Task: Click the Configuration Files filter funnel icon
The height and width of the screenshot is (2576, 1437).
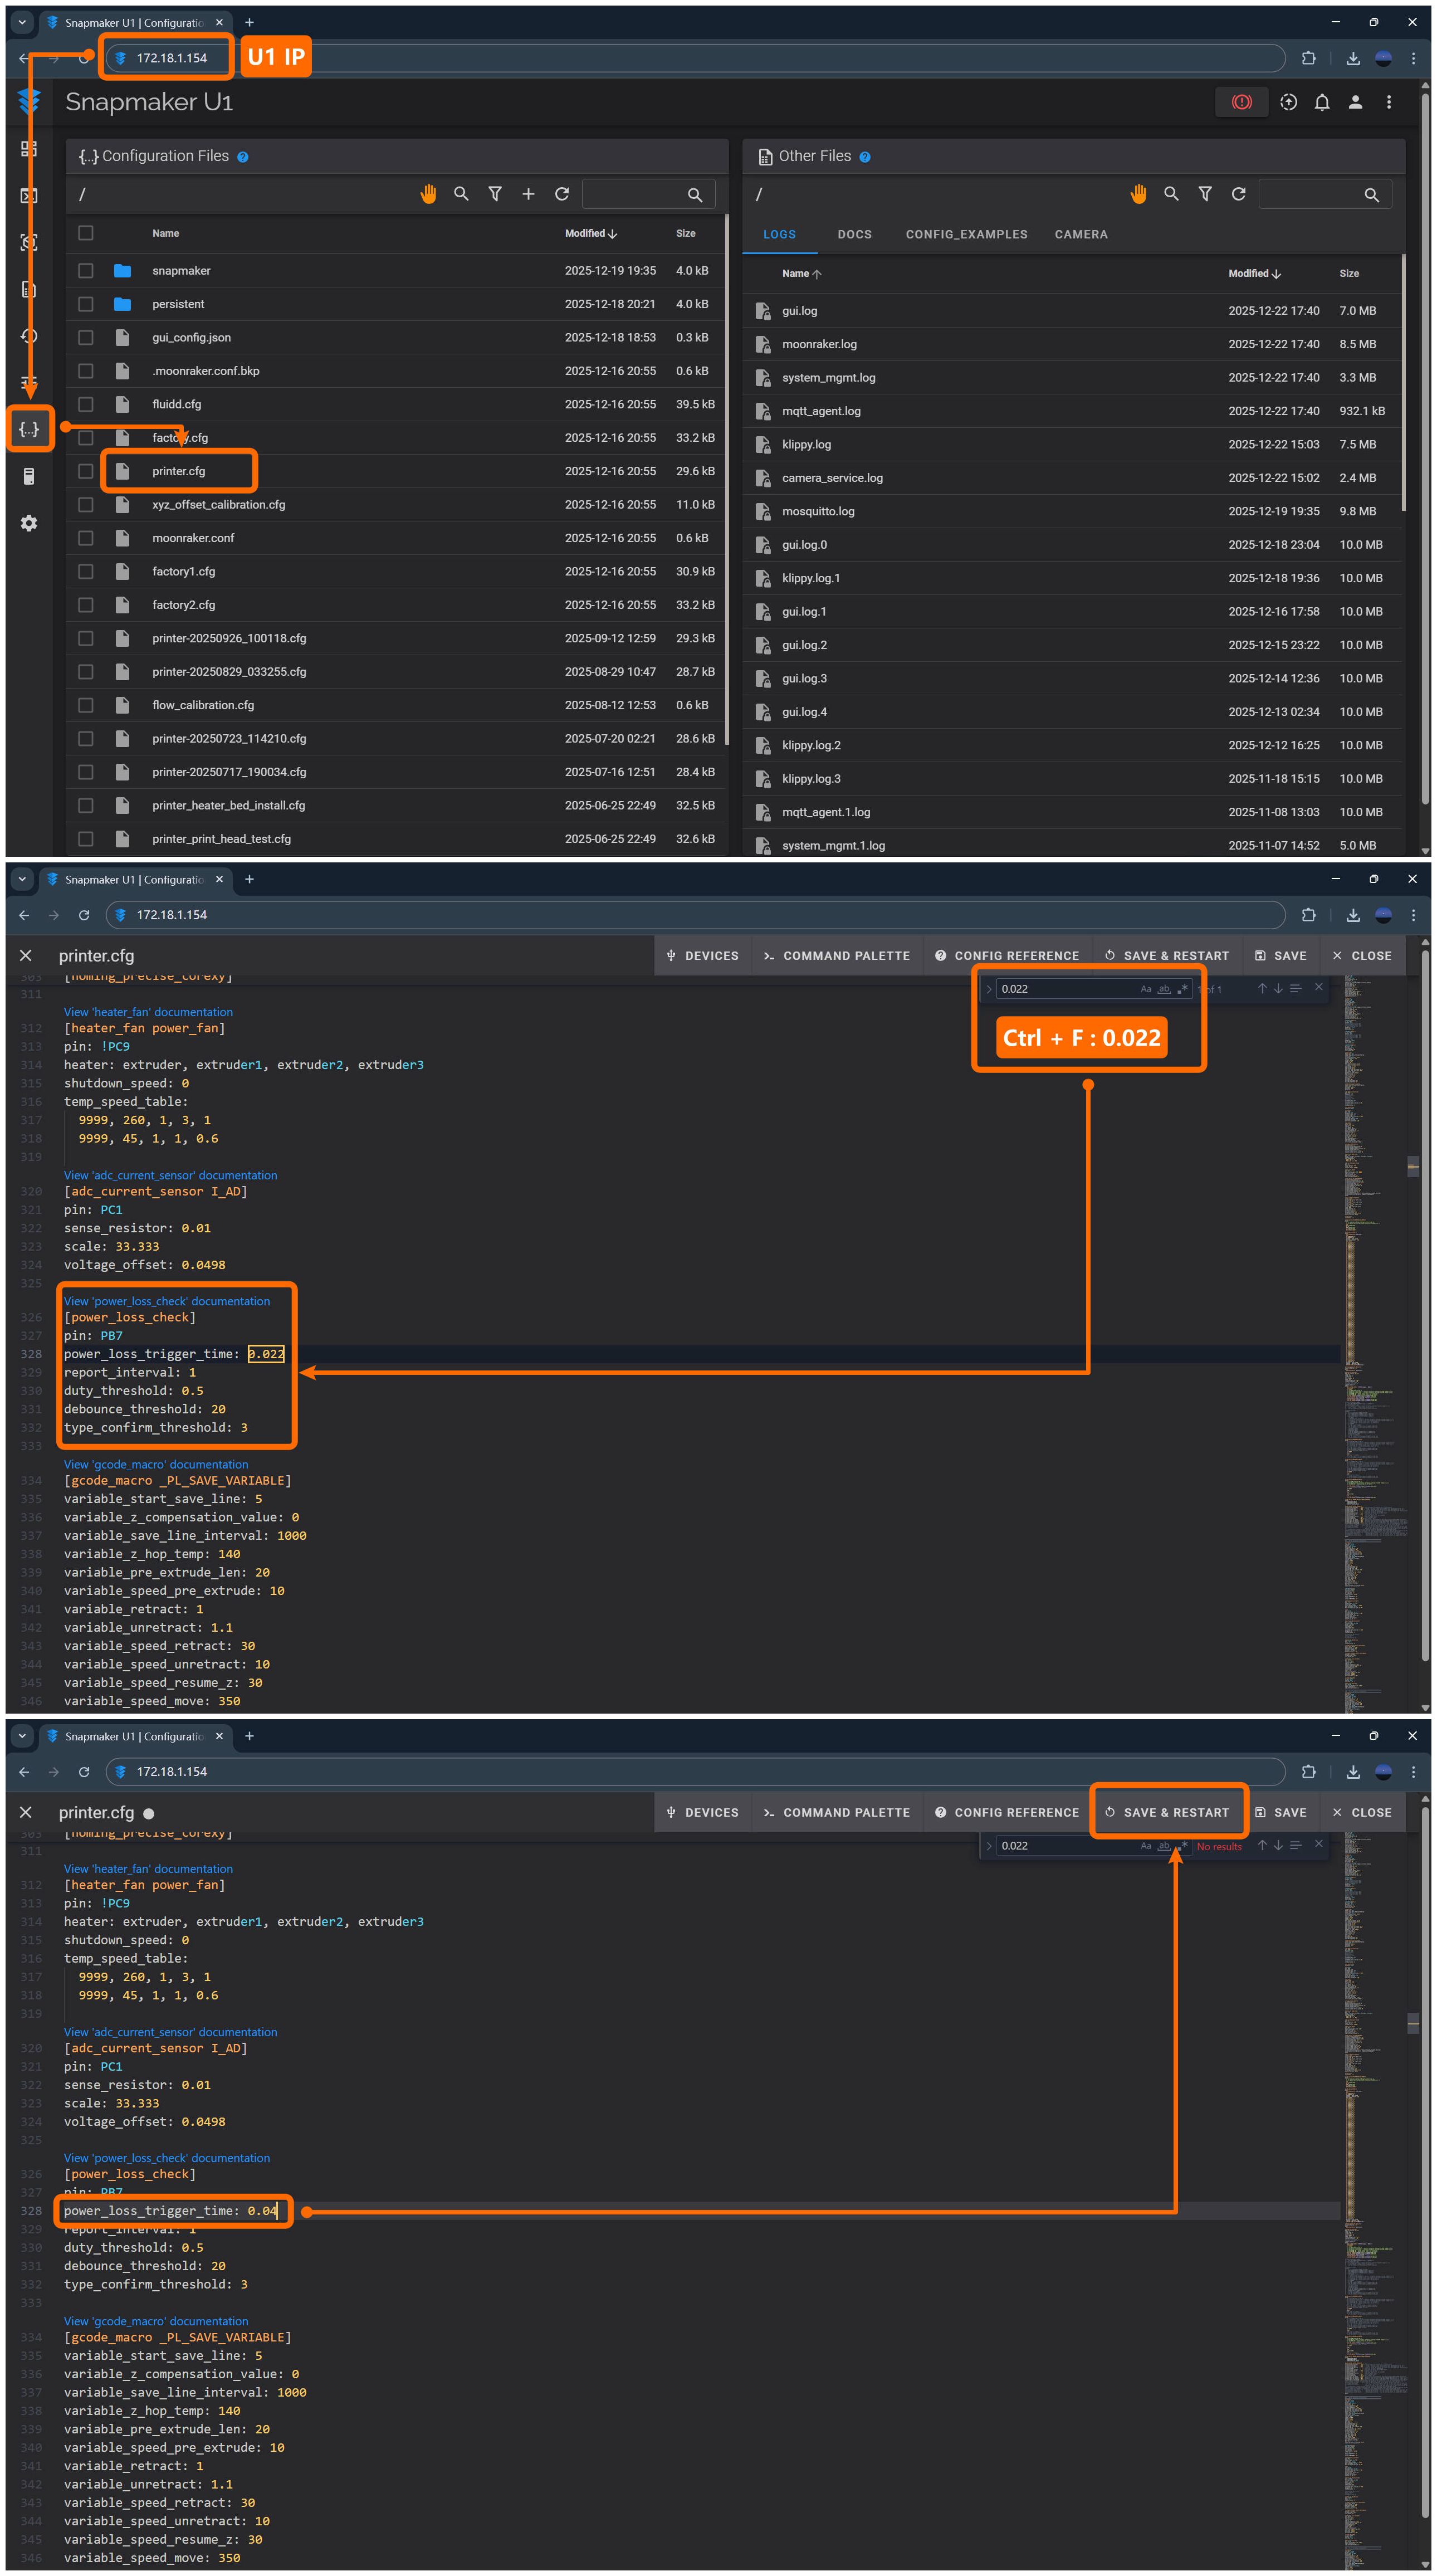Action: [495, 194]
